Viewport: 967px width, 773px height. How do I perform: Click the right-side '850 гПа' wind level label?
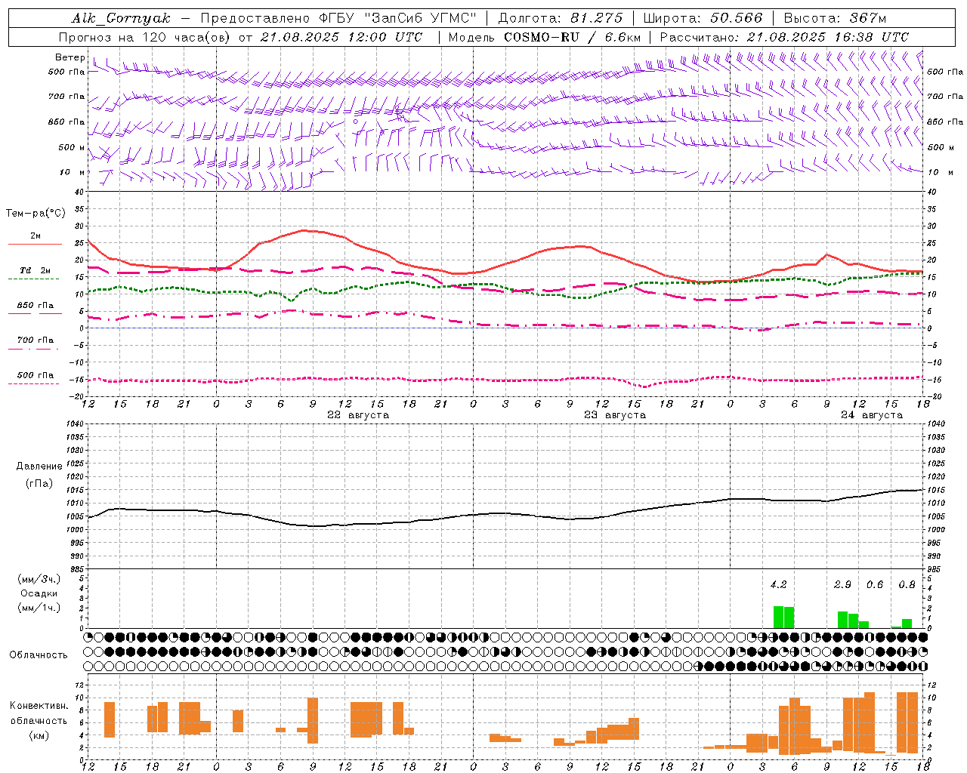[x=945, y=122]
